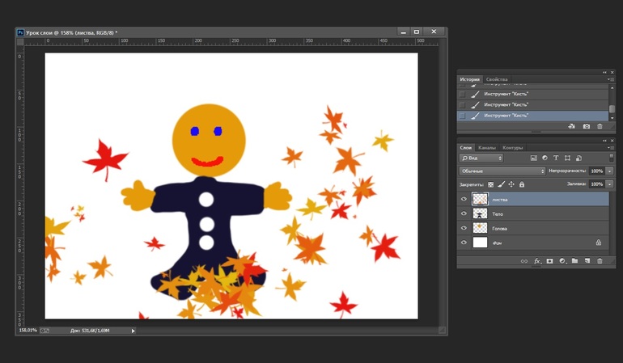Open the layer filter type Вид dropdown
This screenshot has width=623, height=363.
(x=481, y=158)
